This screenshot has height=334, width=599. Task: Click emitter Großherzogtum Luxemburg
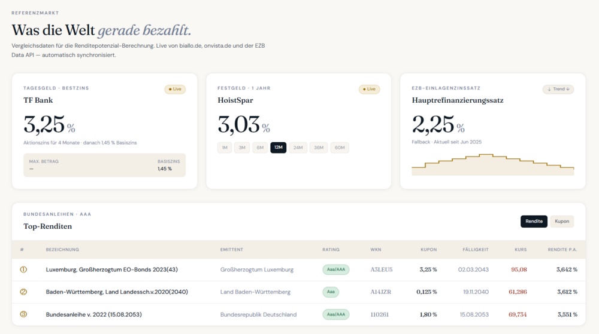coord(257,269)
